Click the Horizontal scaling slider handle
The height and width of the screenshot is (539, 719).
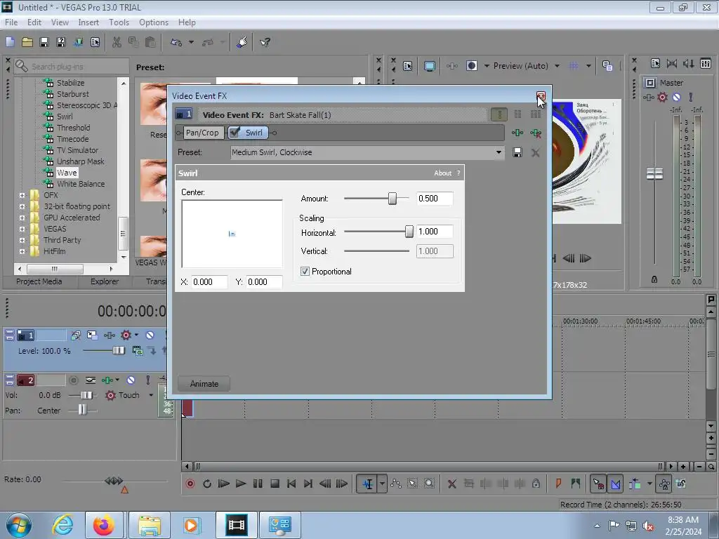pyautogui.click(x=409, y=231)
